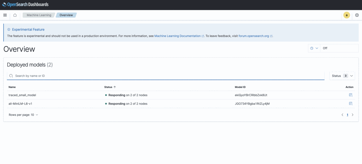Click Responding status of all-MiniLM-L6-v1

point(126,104)
